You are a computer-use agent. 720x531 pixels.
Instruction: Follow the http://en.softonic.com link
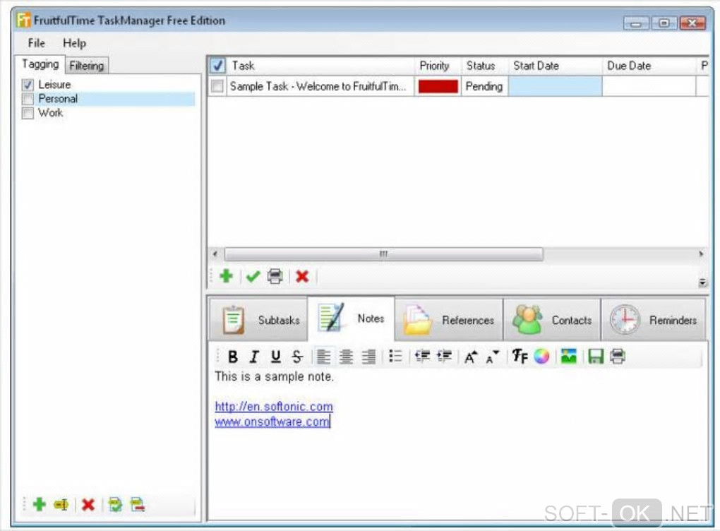click(x=274, y=407)
